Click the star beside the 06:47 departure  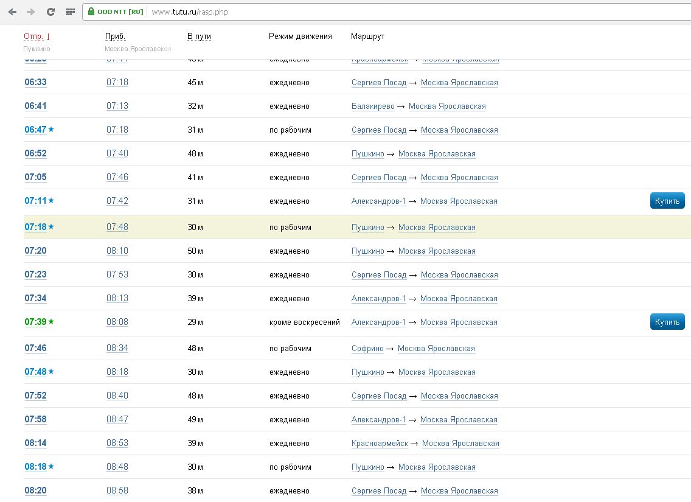51,129
